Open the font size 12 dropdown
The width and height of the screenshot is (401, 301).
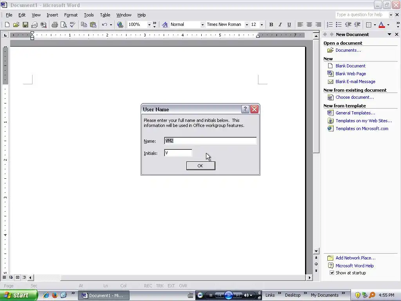(261, 25)
